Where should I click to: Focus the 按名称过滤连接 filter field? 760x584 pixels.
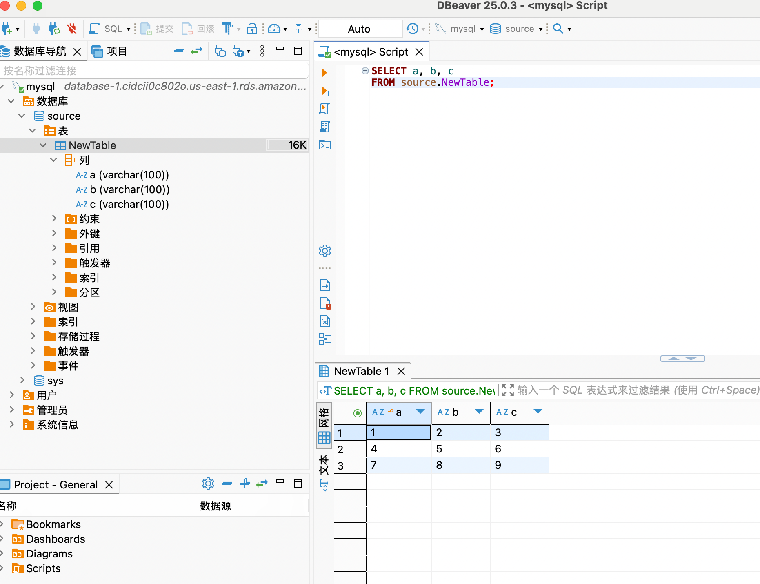point(154,71)
